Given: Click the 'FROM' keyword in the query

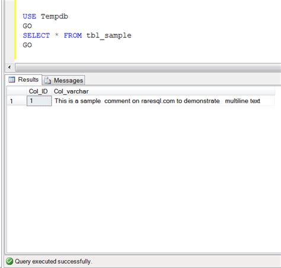Looking at the screenshot, I should tap(73, 36).
